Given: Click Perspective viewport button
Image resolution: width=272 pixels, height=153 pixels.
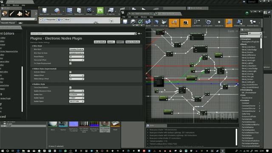Looking at the screenshot, I should [x=49, y=20].
